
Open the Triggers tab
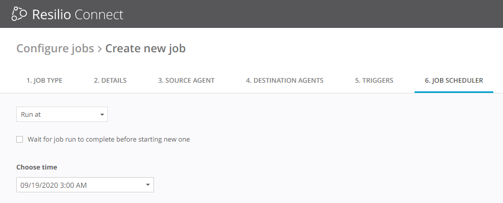pyautogui.click(x=374, y=80)
